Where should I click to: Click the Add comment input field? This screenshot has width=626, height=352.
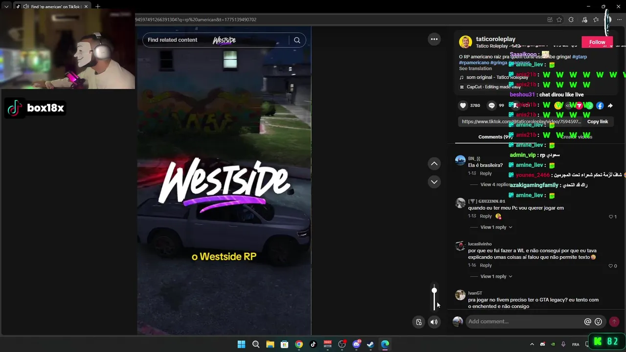coord(523,322)
